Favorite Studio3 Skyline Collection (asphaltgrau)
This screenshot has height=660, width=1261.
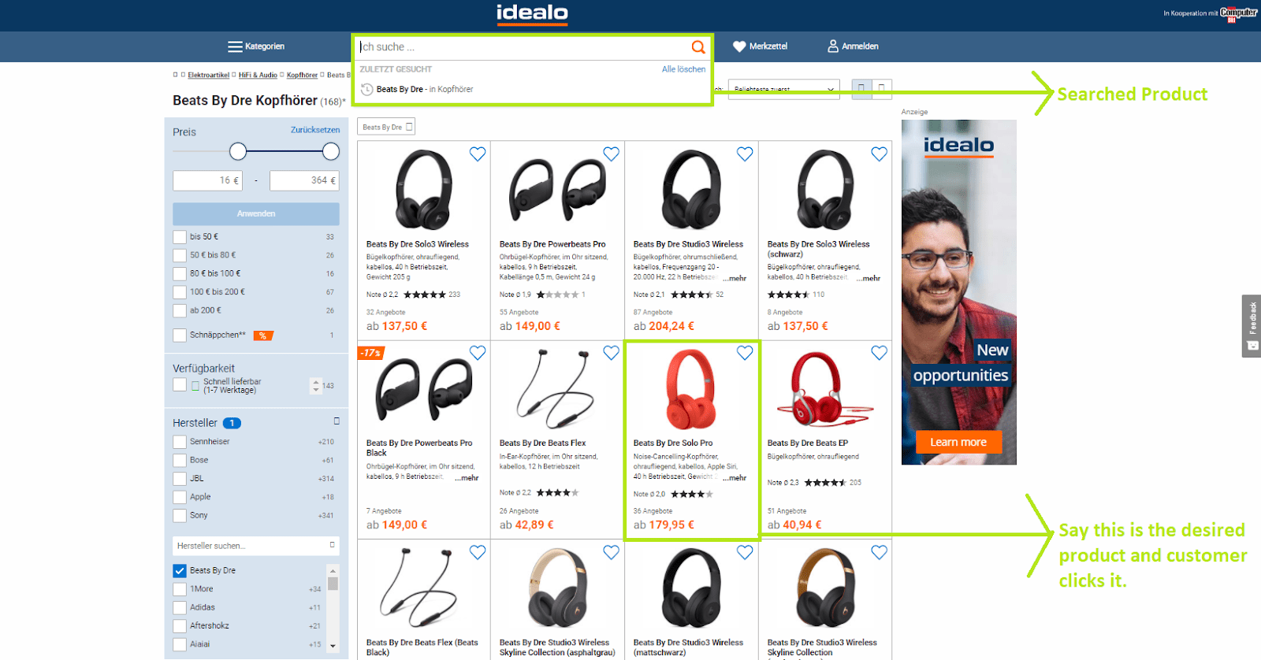(611, 553)
